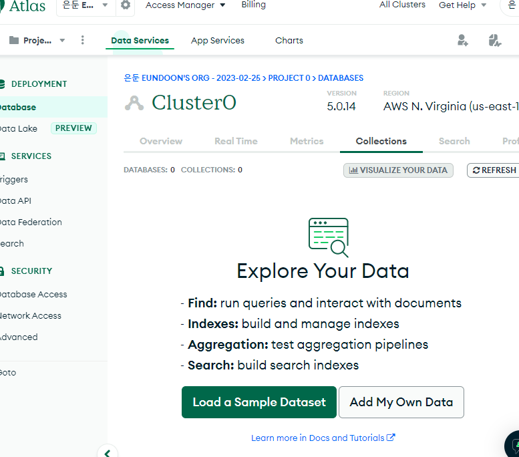This screenshot has height=457, width=519.
Task: Select Database in the sidebar
Action: pos(53,107)
